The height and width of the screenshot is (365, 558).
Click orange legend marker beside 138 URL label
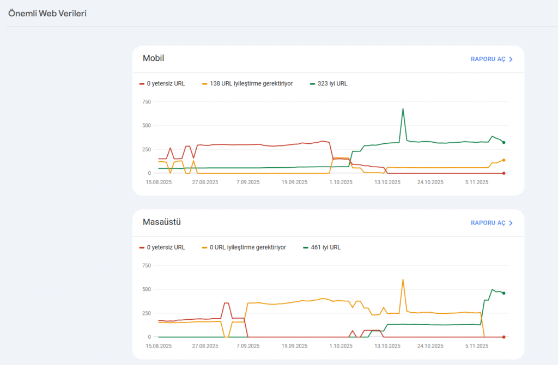[204, 84]
